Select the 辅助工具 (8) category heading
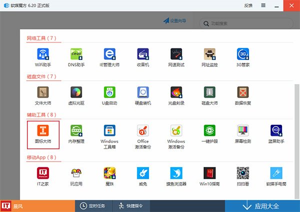 tap(41, 115)
